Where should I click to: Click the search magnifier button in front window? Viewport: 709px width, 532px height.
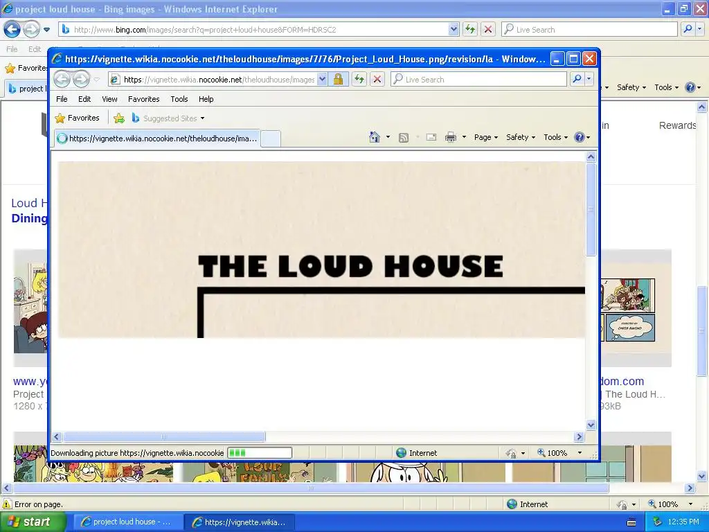(x=577, y=79)
